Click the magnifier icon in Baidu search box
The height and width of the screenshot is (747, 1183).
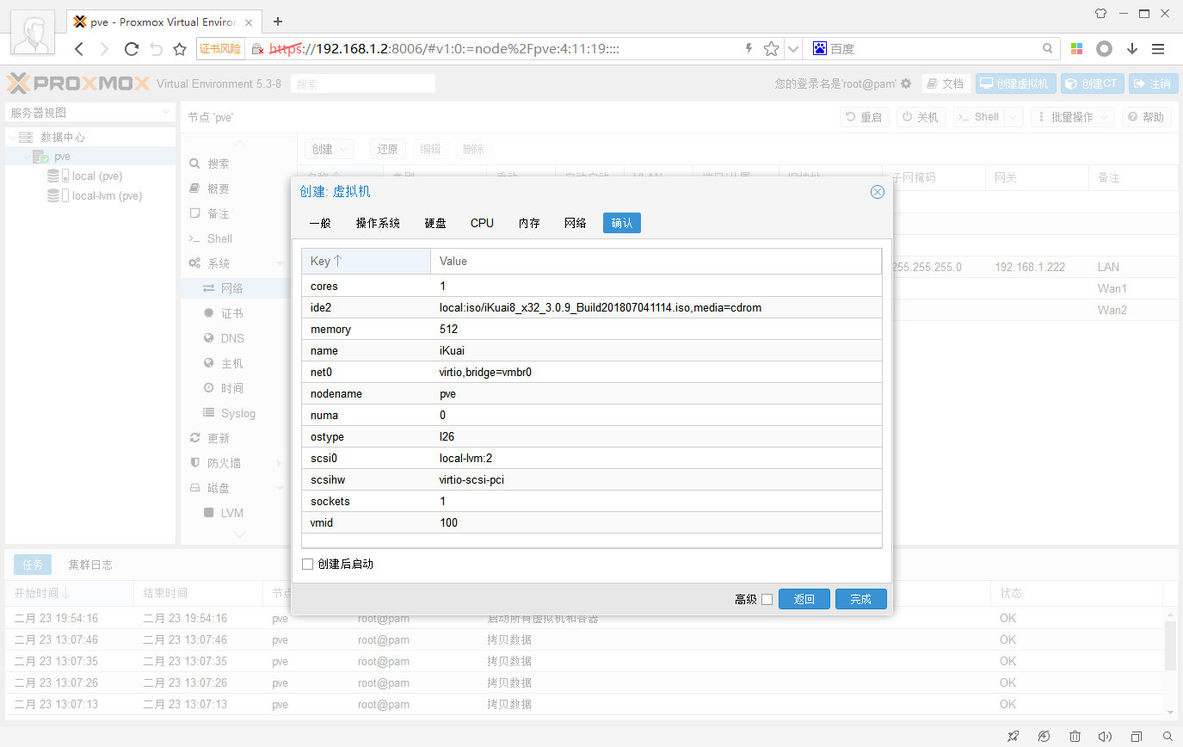point(1047,49)
